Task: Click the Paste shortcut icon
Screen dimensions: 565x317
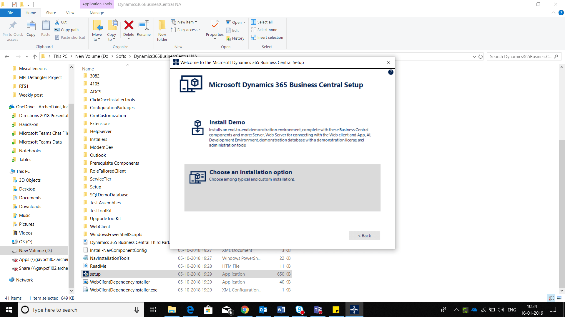Action: pos(70,37)
